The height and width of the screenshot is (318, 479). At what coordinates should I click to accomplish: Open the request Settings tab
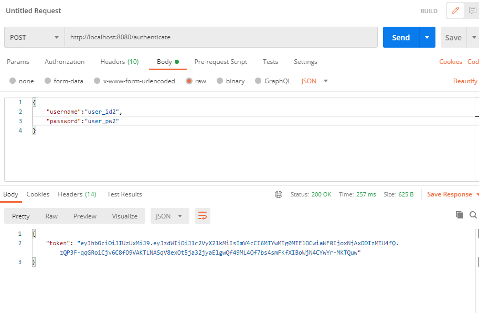305,62
